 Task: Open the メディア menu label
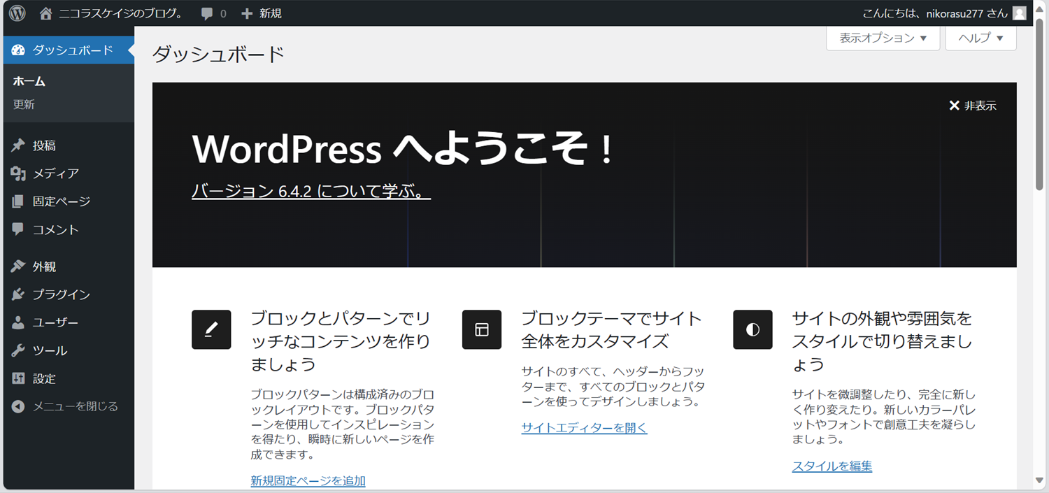[56, 173]
